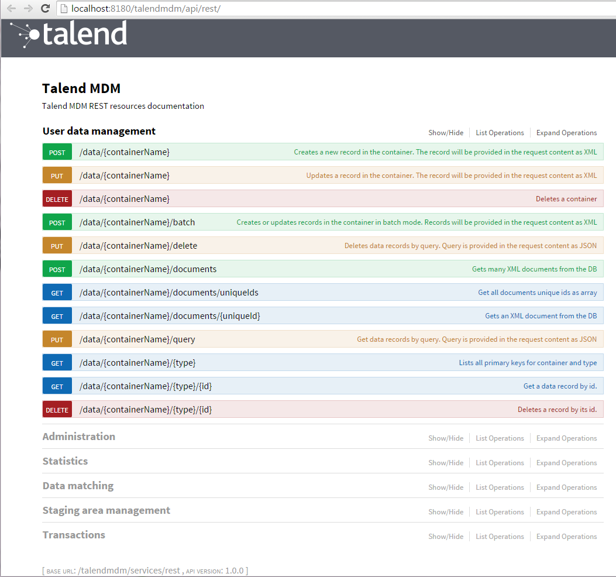Click Expand Operations for Statistics
Screen dimensions: 616x577
[566, 463]
